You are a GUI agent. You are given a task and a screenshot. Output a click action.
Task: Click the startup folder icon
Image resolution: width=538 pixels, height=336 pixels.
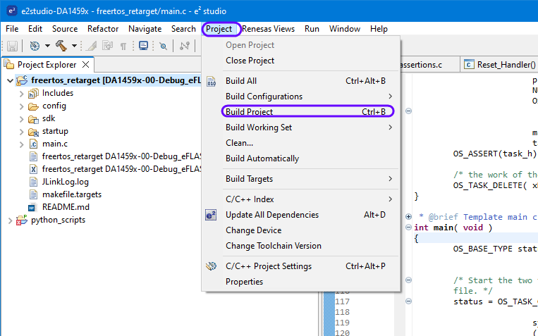click(33, 132)
